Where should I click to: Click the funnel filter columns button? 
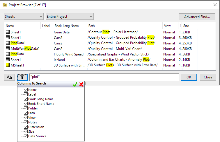[22, 77]
